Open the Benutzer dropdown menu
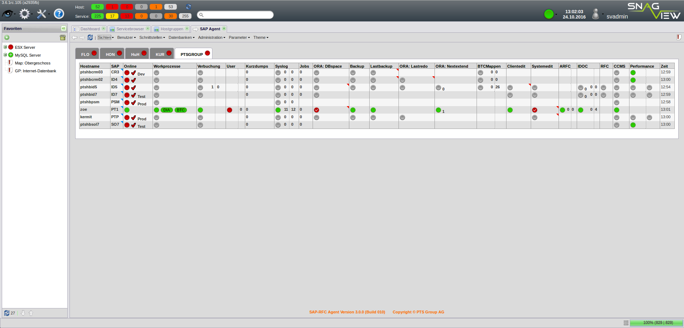Image resolution: width=684 pixels, height=328 pixels. (127, 37)
